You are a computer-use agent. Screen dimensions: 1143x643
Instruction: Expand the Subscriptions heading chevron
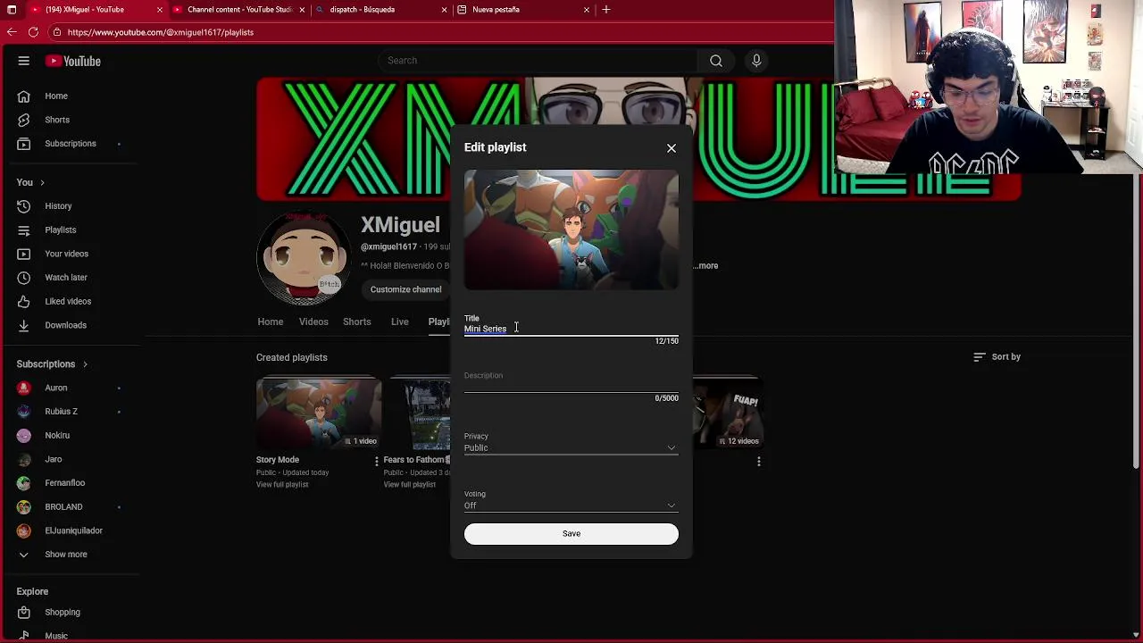(85, 364)
